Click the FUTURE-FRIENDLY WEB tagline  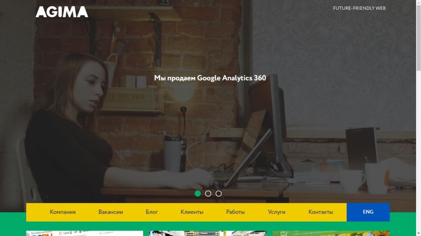click(x=359, y=8)
